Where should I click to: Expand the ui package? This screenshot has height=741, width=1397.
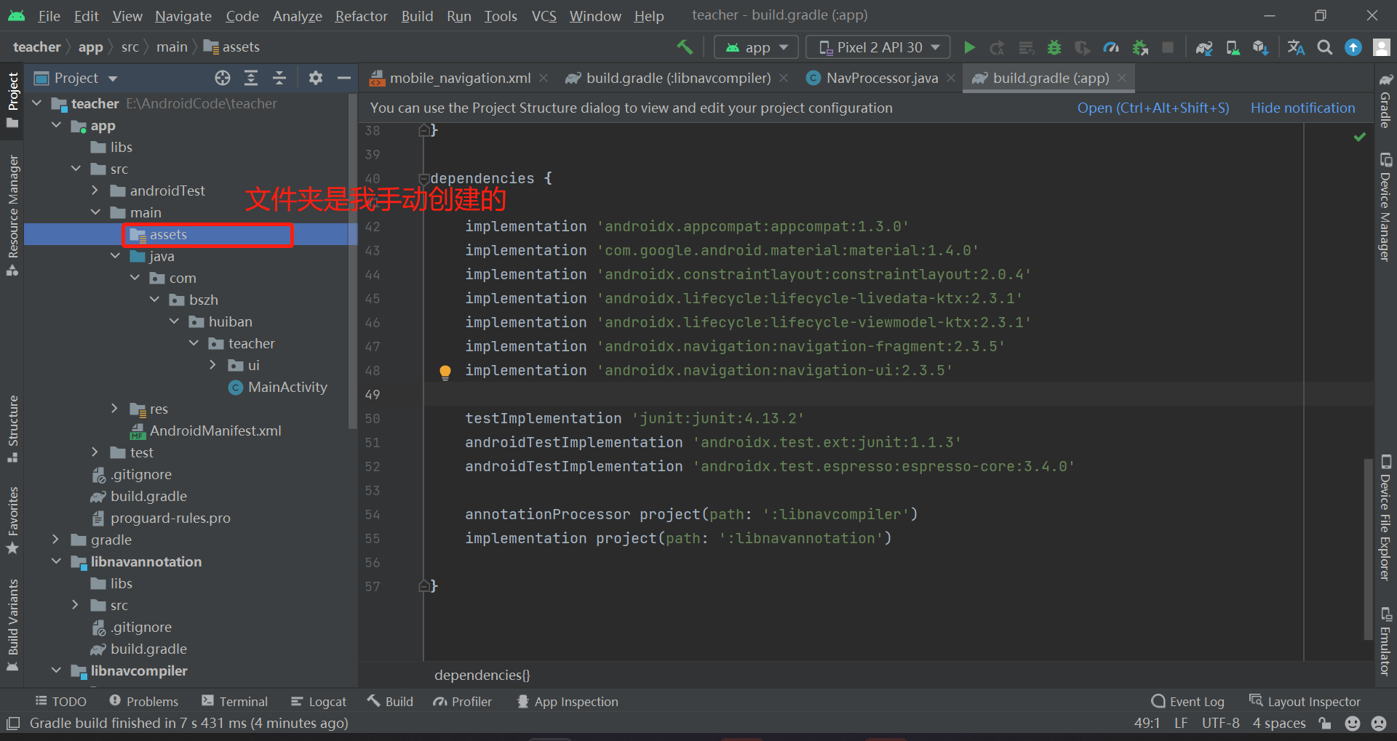click(x=212, y=365)
